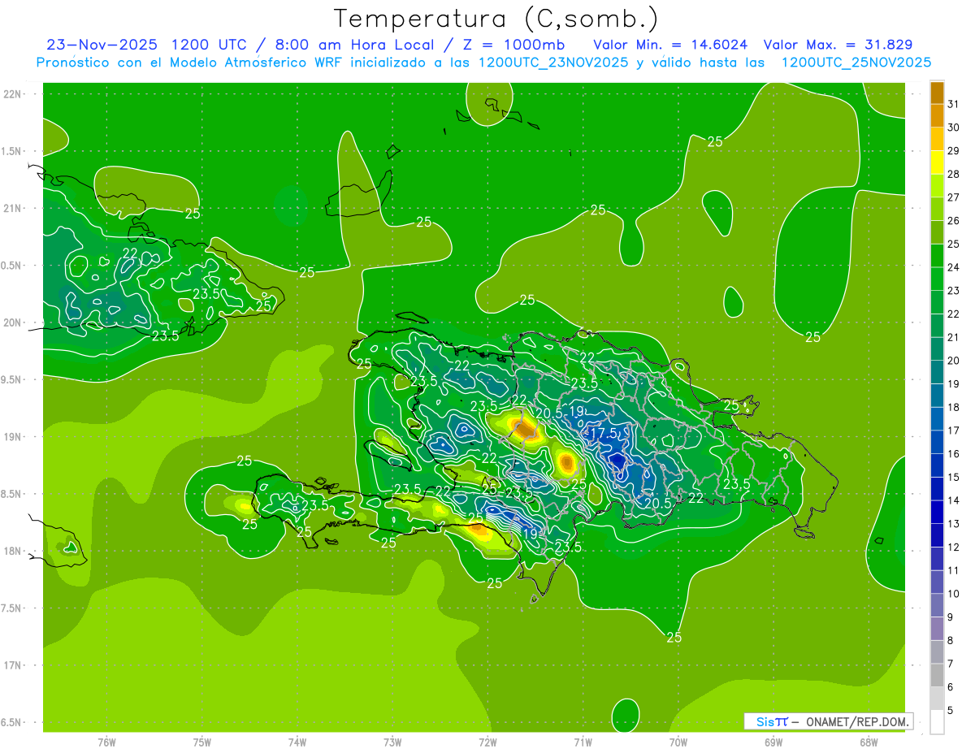This screenshot has height=753, width=975.
Task: Click the 76W longitude axis label
Action: pos(106,742)
